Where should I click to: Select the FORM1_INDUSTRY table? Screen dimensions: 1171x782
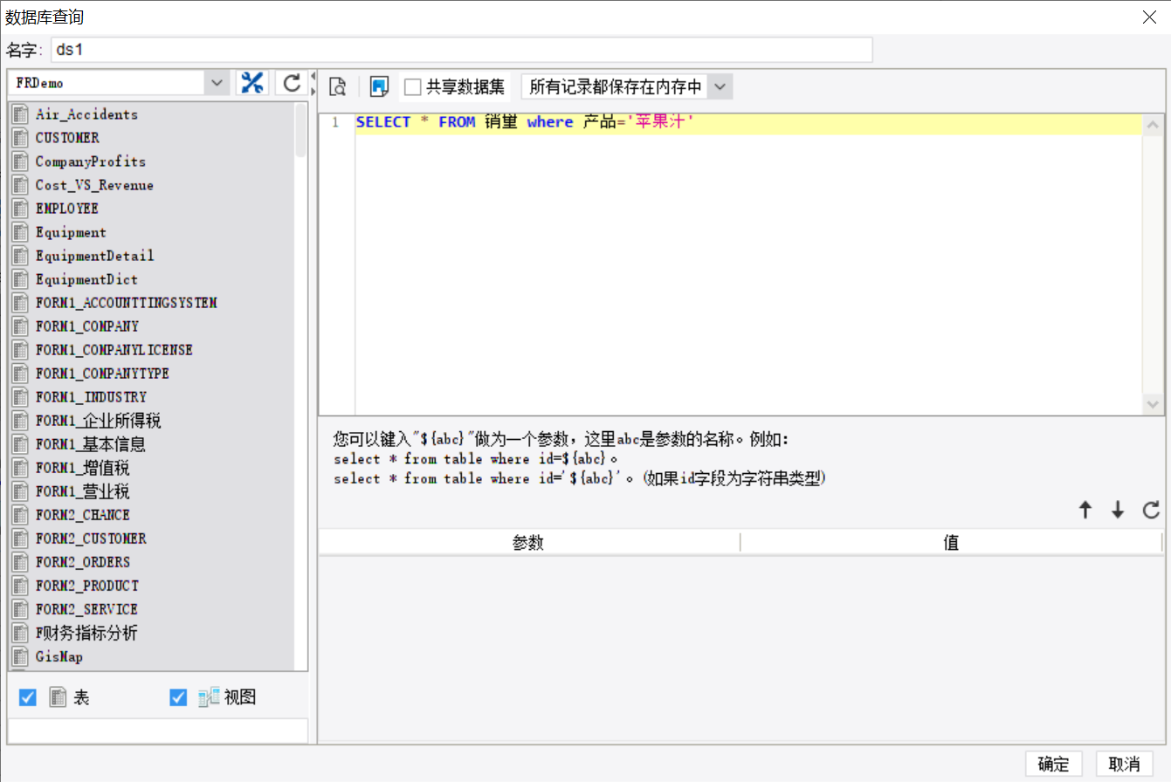coord(152,397)
